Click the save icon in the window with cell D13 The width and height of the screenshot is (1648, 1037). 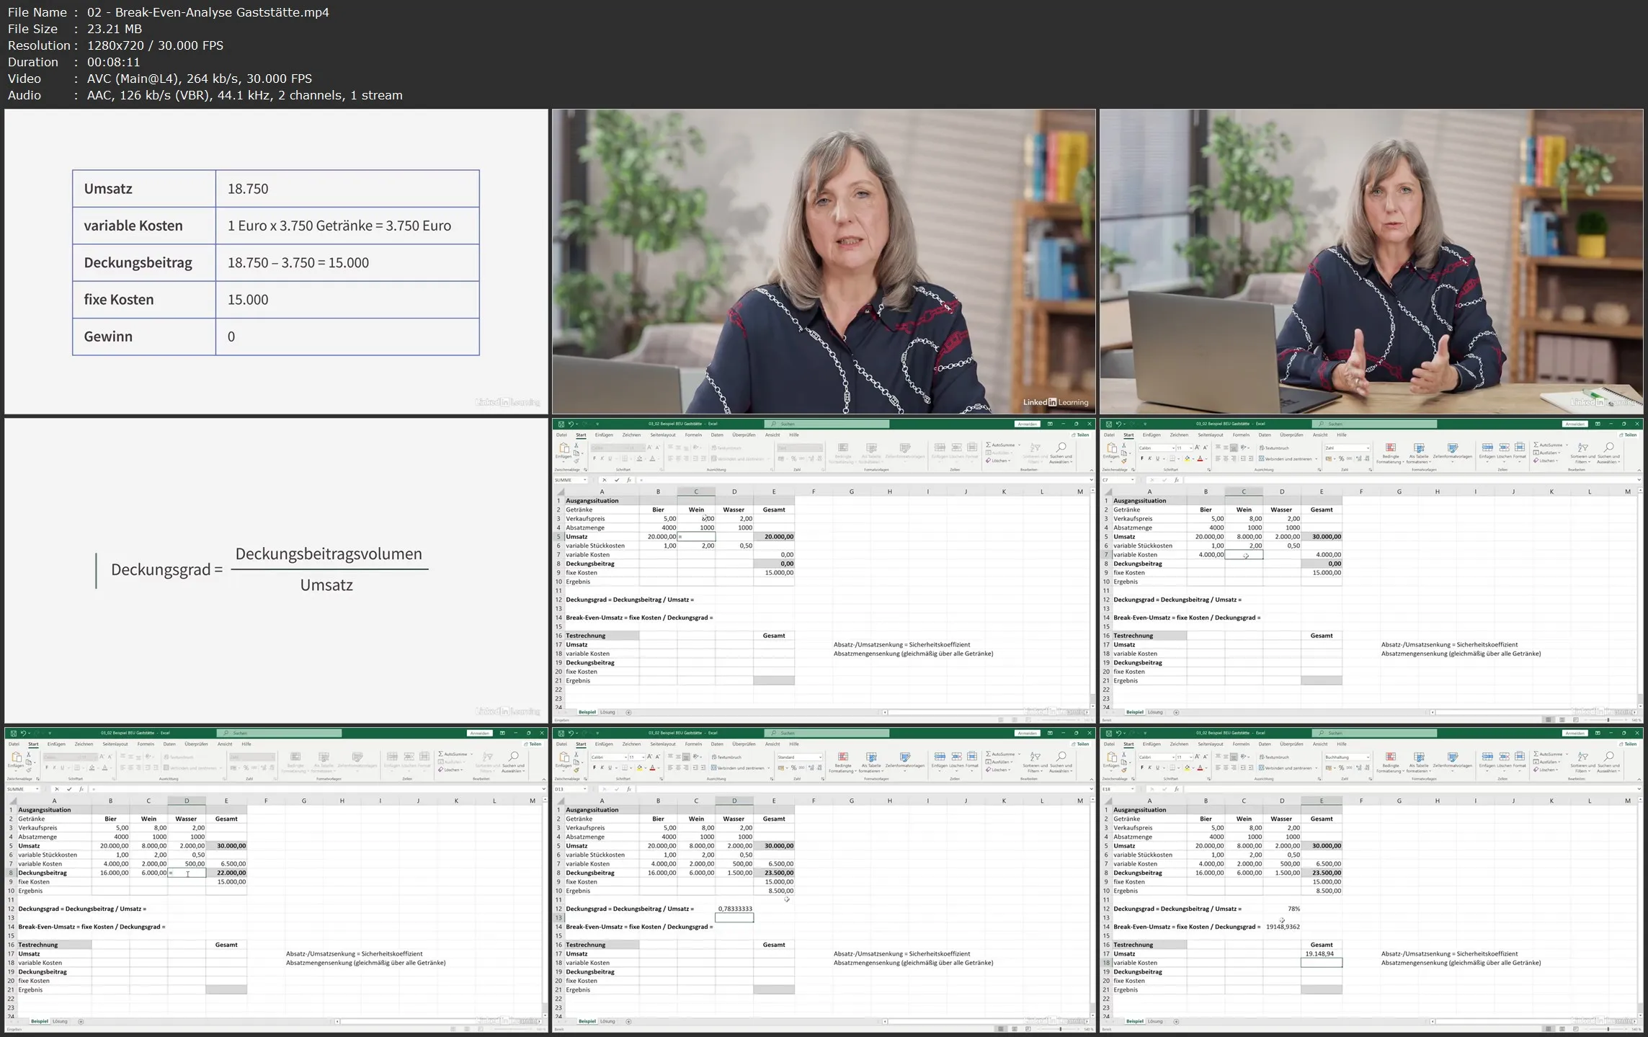561,733
